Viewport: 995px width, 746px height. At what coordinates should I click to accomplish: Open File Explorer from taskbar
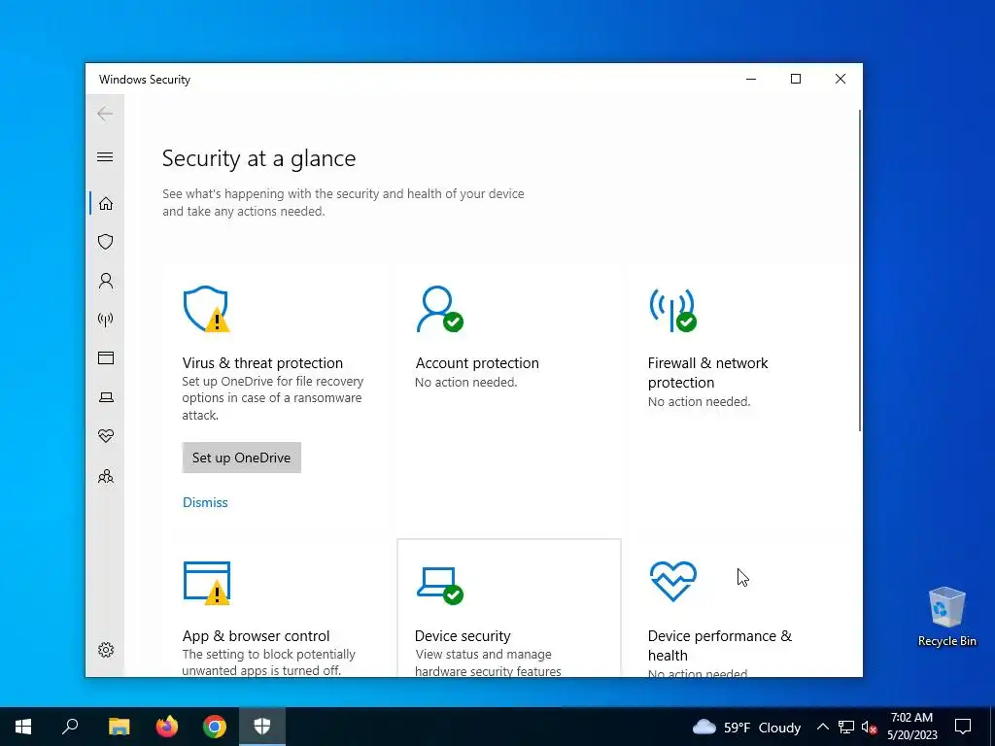click(119, 727)
